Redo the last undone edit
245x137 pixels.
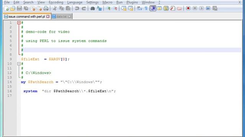point(84,8)
